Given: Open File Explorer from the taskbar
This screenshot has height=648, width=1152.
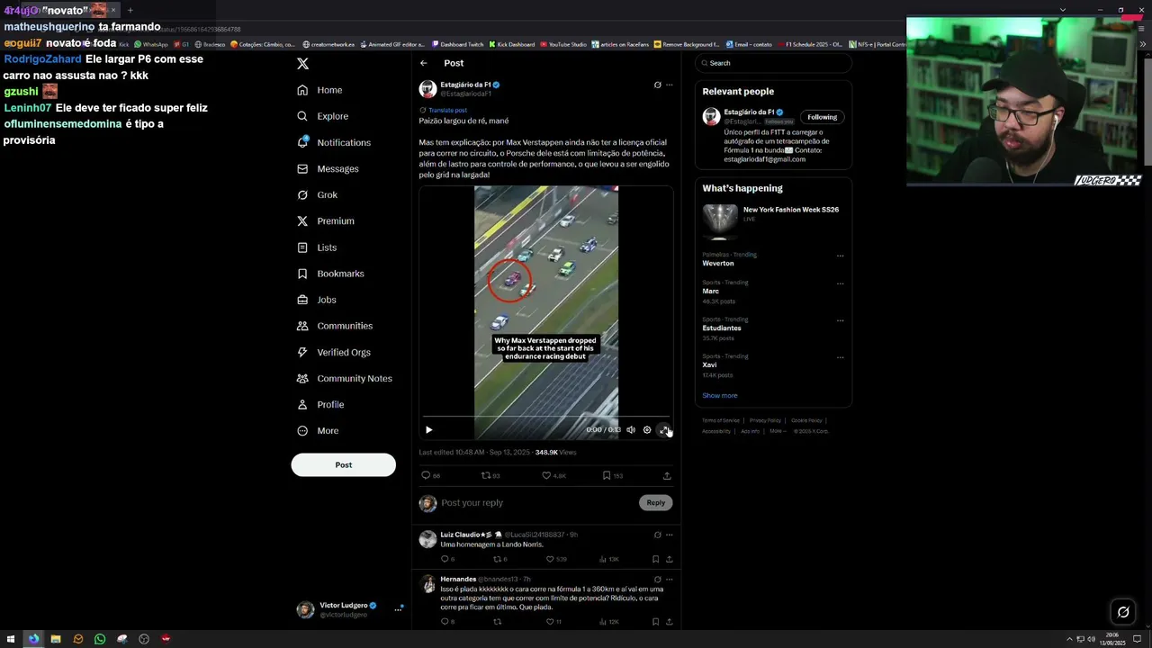Looking at the screenshot, I should tap(56, 639).
